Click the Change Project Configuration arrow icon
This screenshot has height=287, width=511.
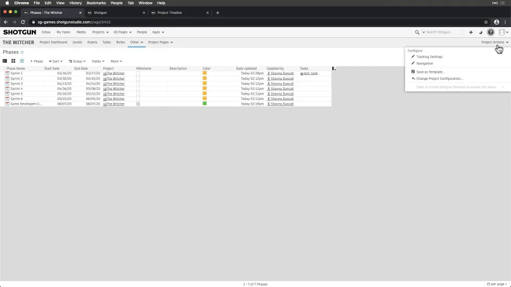pos(413,79)
